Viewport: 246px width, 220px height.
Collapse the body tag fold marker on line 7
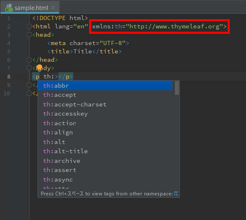coord(29,68)
